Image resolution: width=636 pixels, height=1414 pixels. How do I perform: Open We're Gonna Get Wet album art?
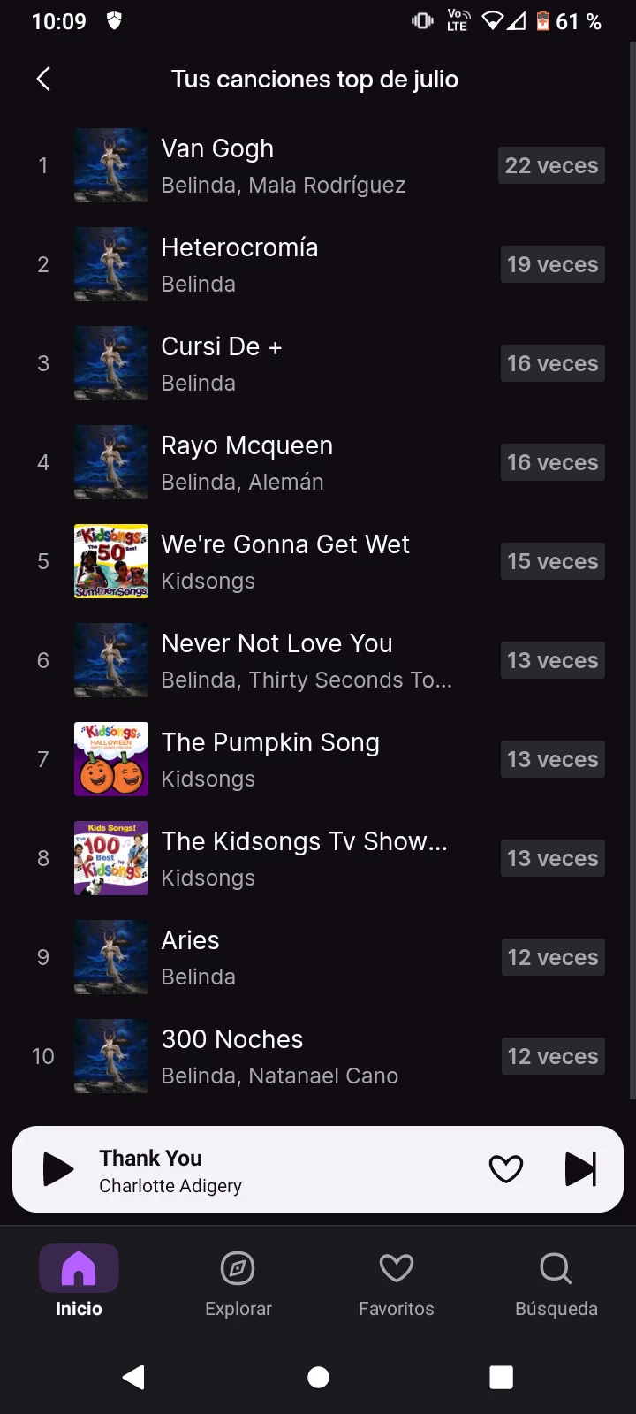tap(111, 561)
